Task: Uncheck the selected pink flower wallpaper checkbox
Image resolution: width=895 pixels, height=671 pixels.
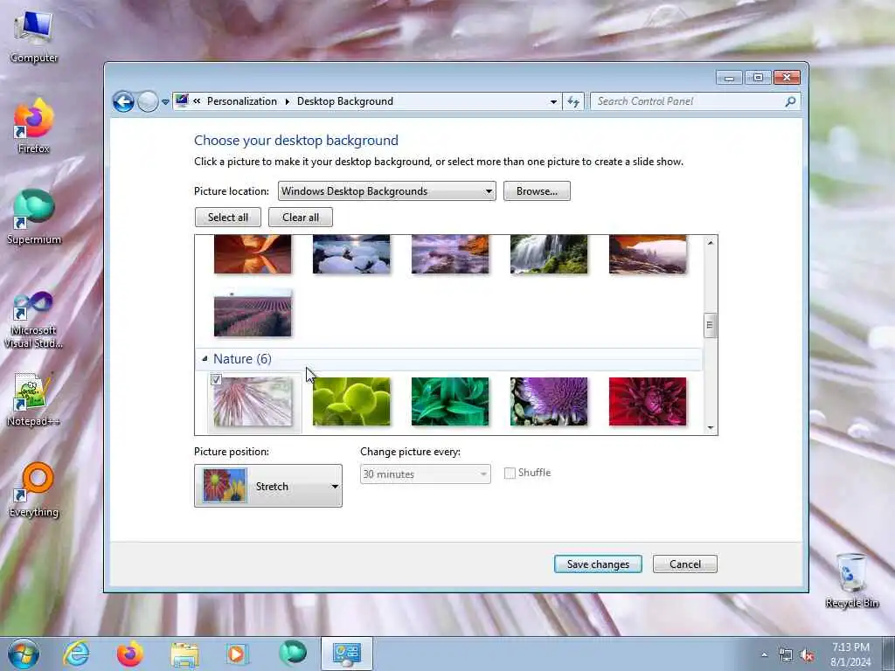Action: click(x=216, y=379)
